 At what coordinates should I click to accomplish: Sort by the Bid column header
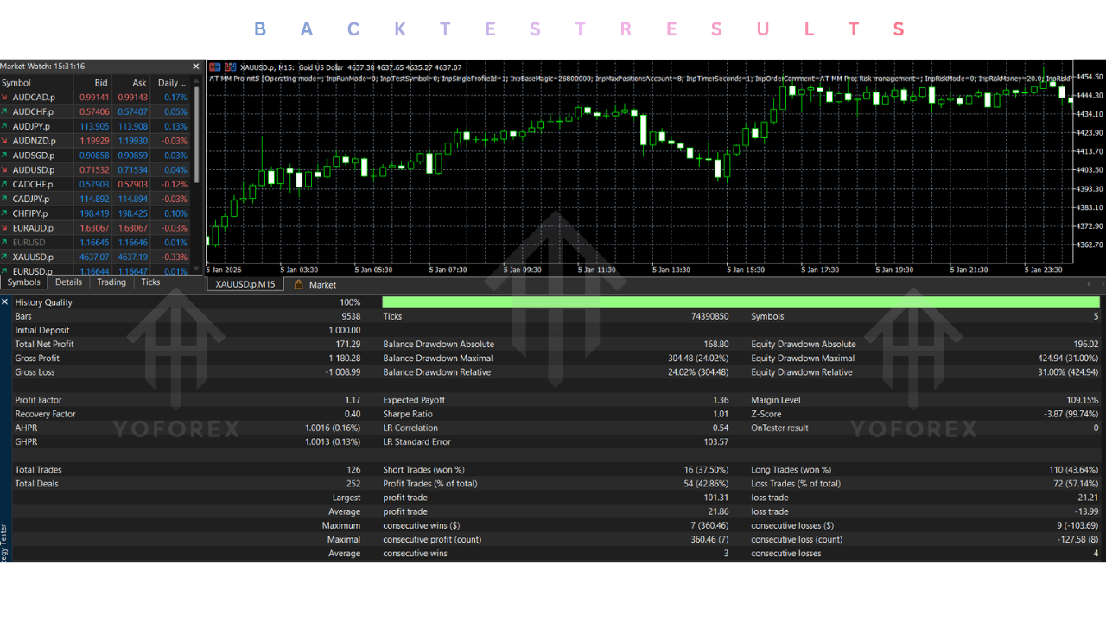tap(101, 83)
